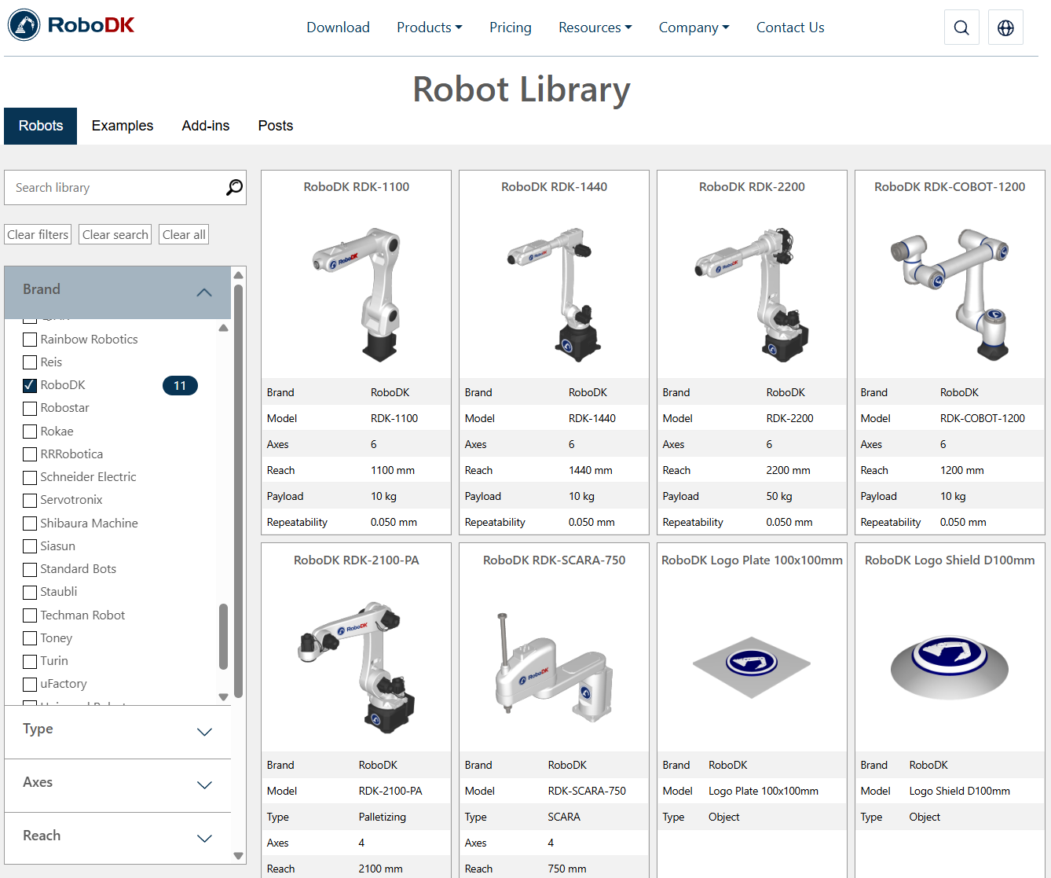Open the Logo Shield D100mm image
Viewport: 1051px width, 878px height.
pyautogui.click(x=950, y=667)
